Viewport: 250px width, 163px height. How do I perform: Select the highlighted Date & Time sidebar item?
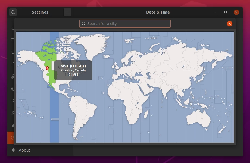(x=11, y=138)
